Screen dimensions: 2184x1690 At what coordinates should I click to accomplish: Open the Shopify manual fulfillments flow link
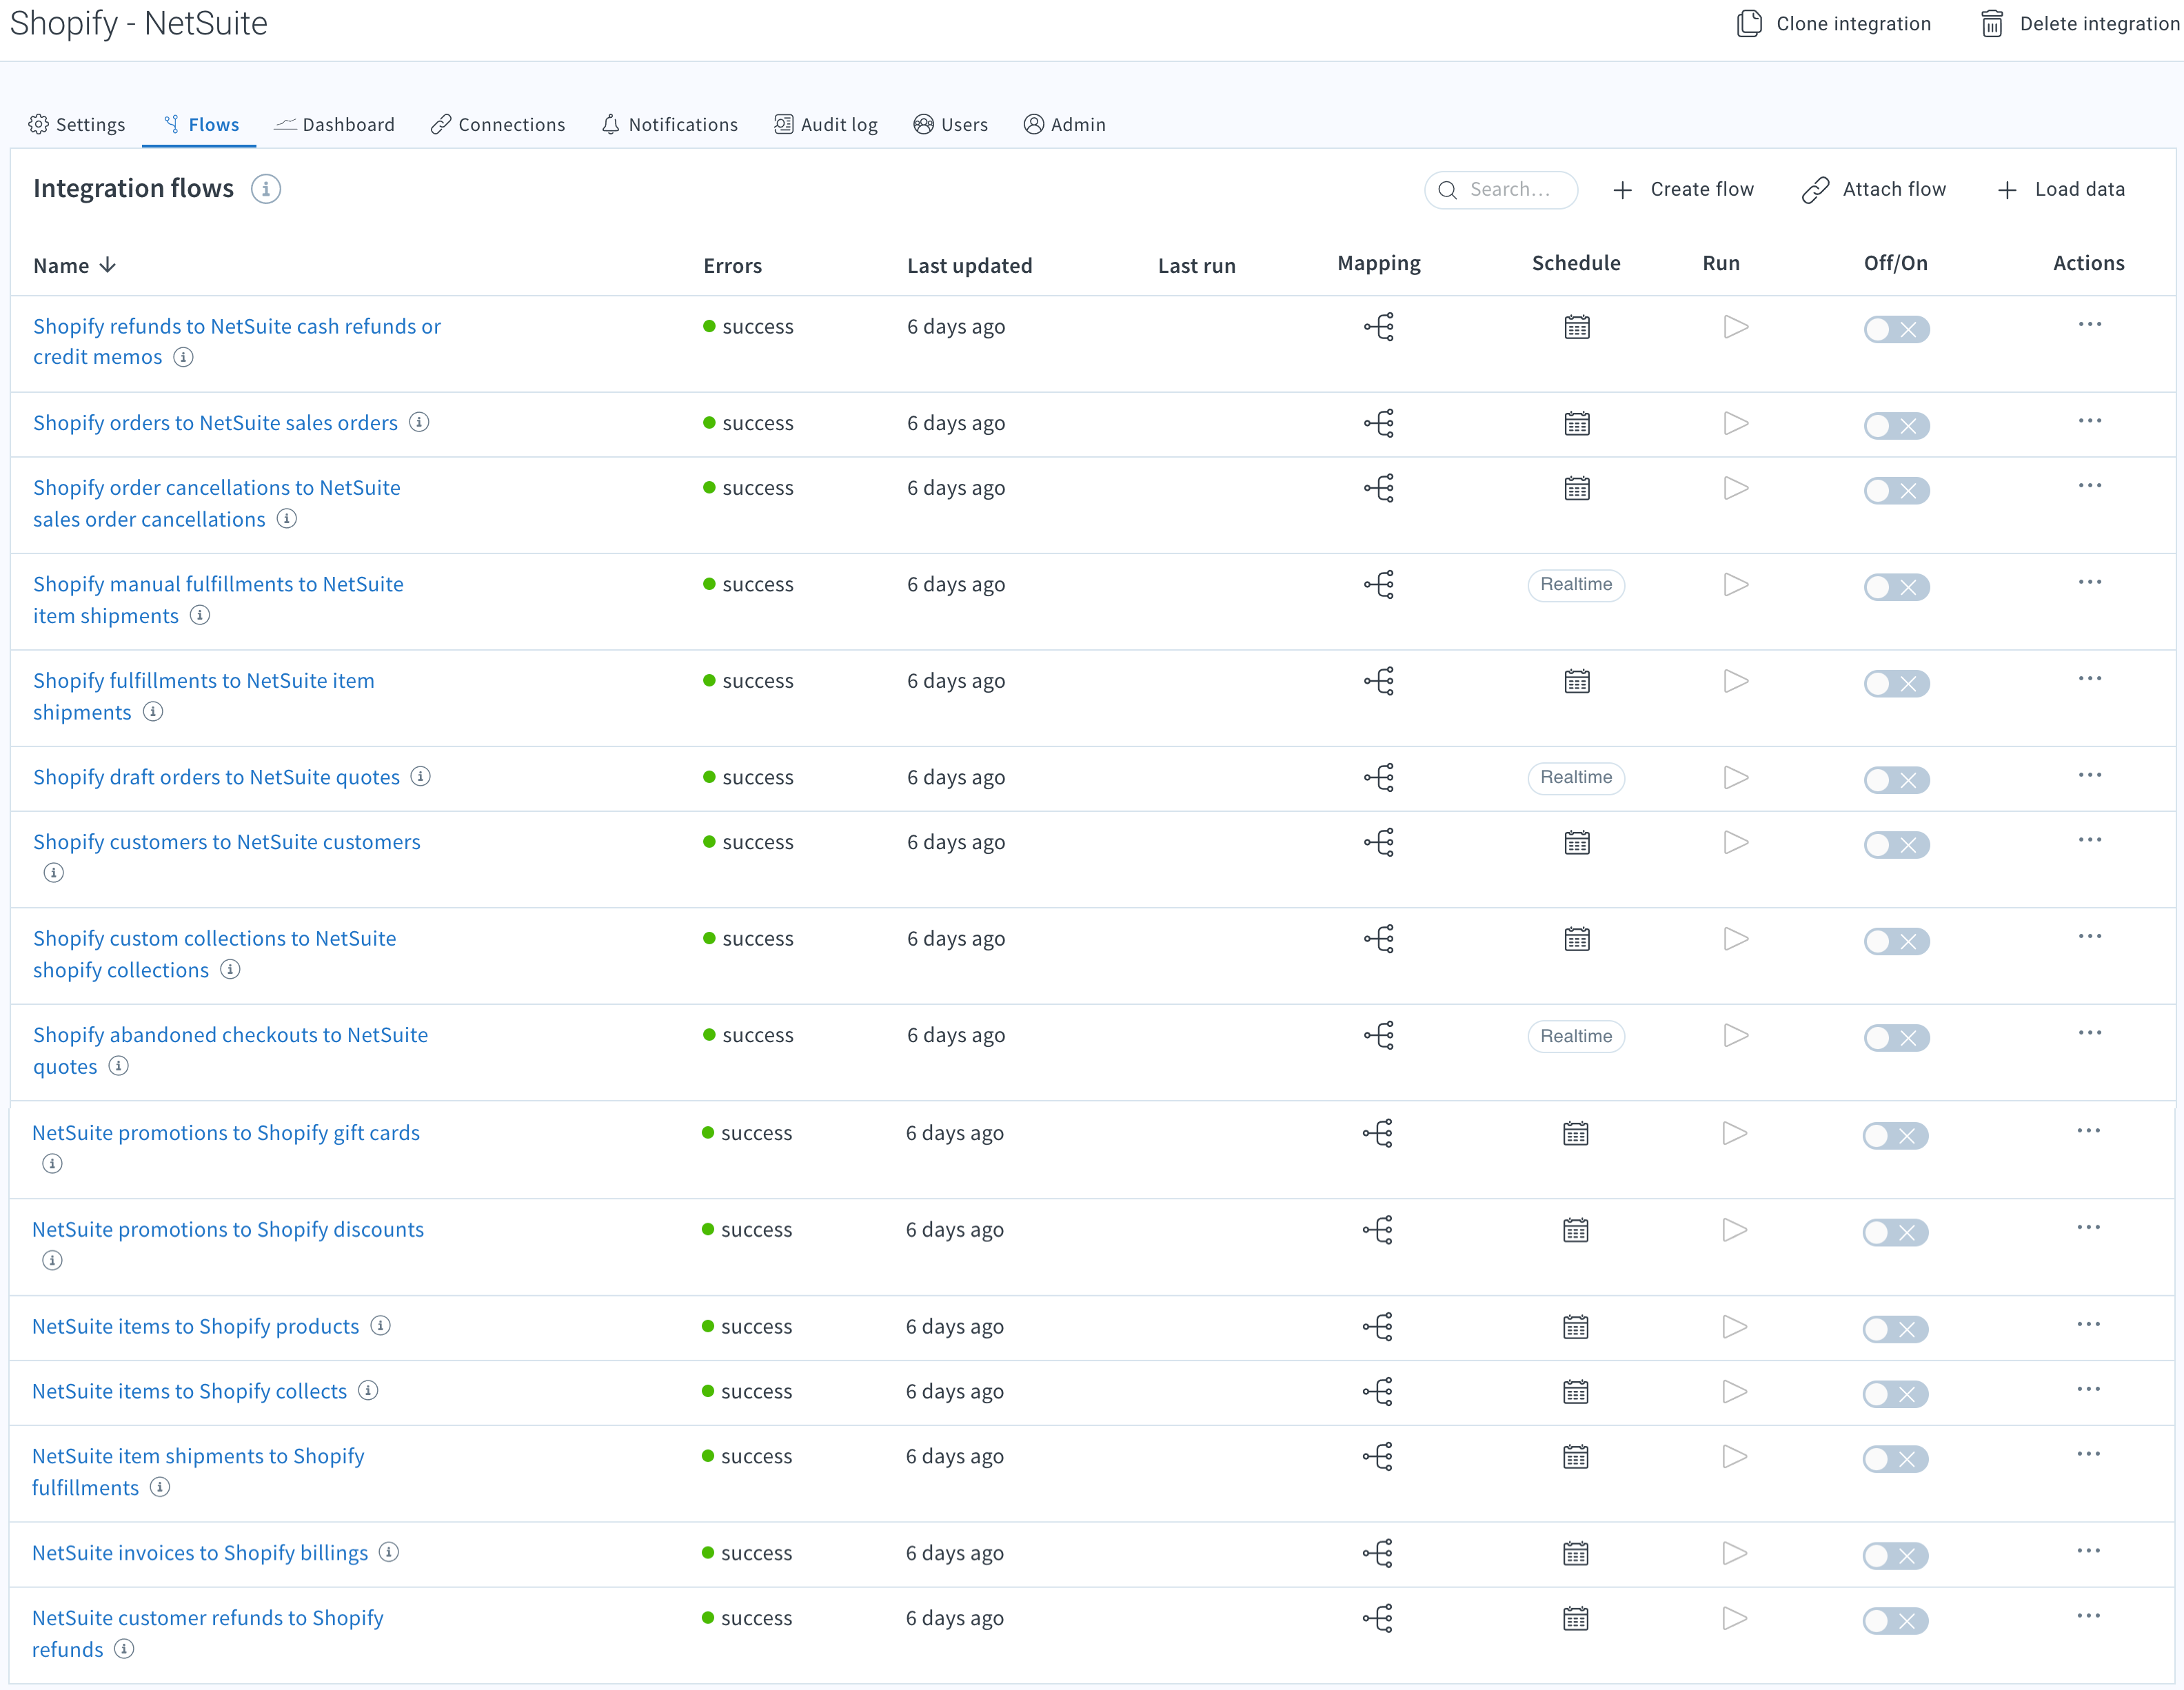217,584
